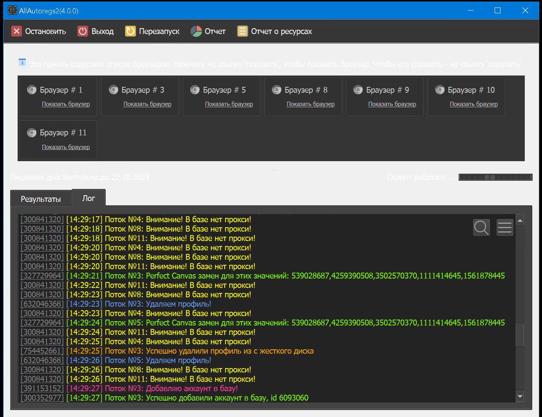The image size is (542, 417).
Task: Click the log search magnifier icon
Action: pyautogui.click(x=481, y=227)
